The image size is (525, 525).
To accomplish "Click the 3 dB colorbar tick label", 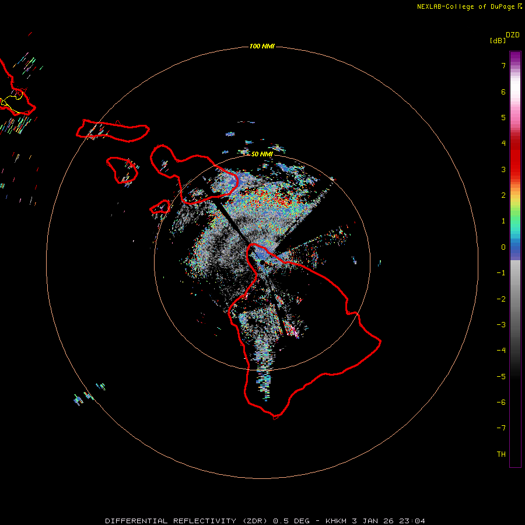I will coord(503,169).
